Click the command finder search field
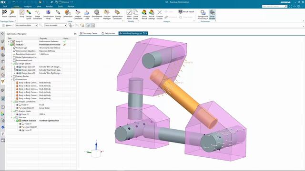This screenshot has height=171, width=305. (x=274, y=6)
